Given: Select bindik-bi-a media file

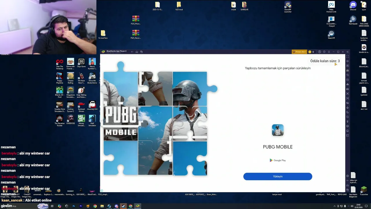Looking at the screenshot, I should [x=364, y=49].
